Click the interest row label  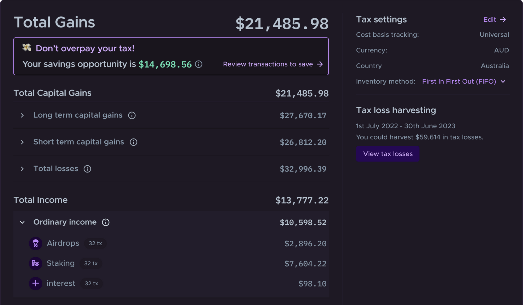click(61, 283)
